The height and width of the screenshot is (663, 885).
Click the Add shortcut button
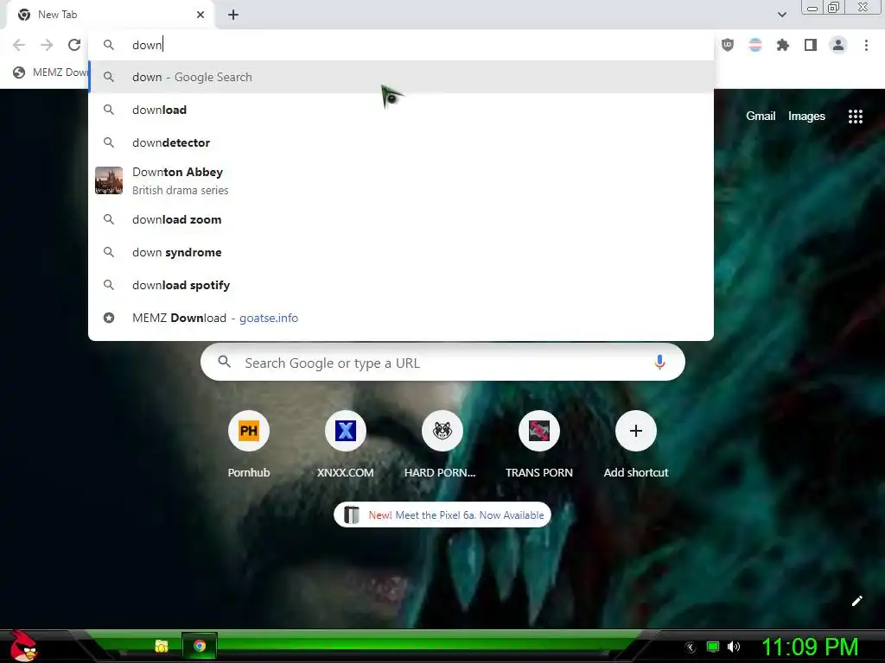pyautogui.click(x=635, y=445)
